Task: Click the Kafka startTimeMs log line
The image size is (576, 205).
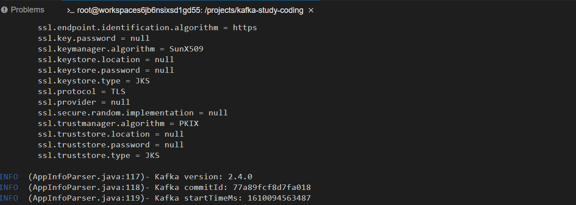Action: click(155, 198)
